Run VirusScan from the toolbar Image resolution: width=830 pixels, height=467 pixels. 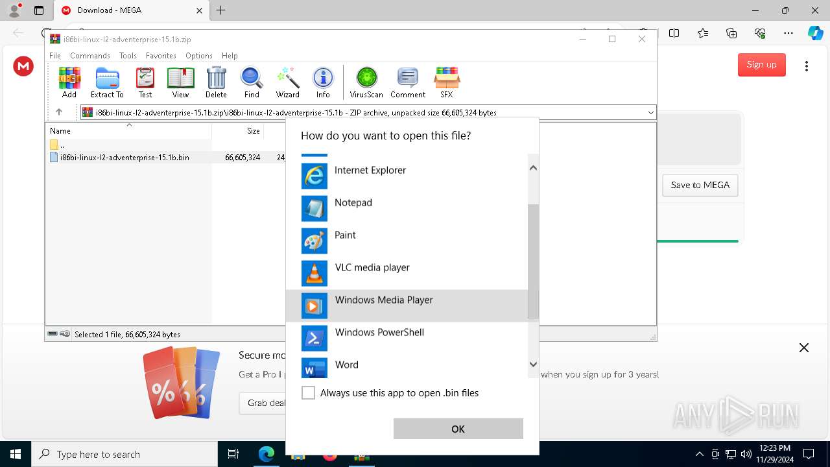click(x=366, y=82)
